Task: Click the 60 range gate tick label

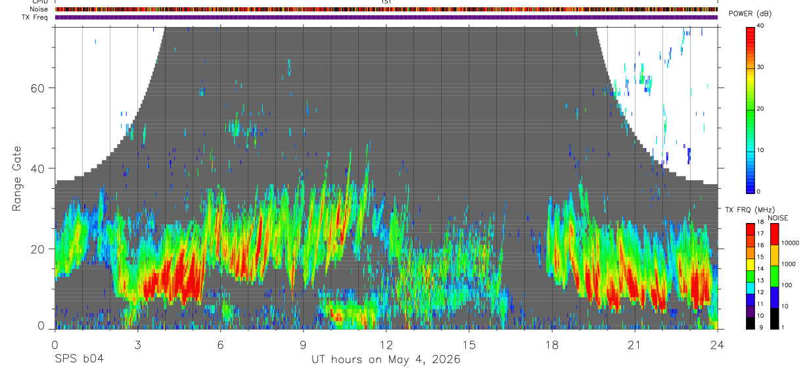Action: 39,87
